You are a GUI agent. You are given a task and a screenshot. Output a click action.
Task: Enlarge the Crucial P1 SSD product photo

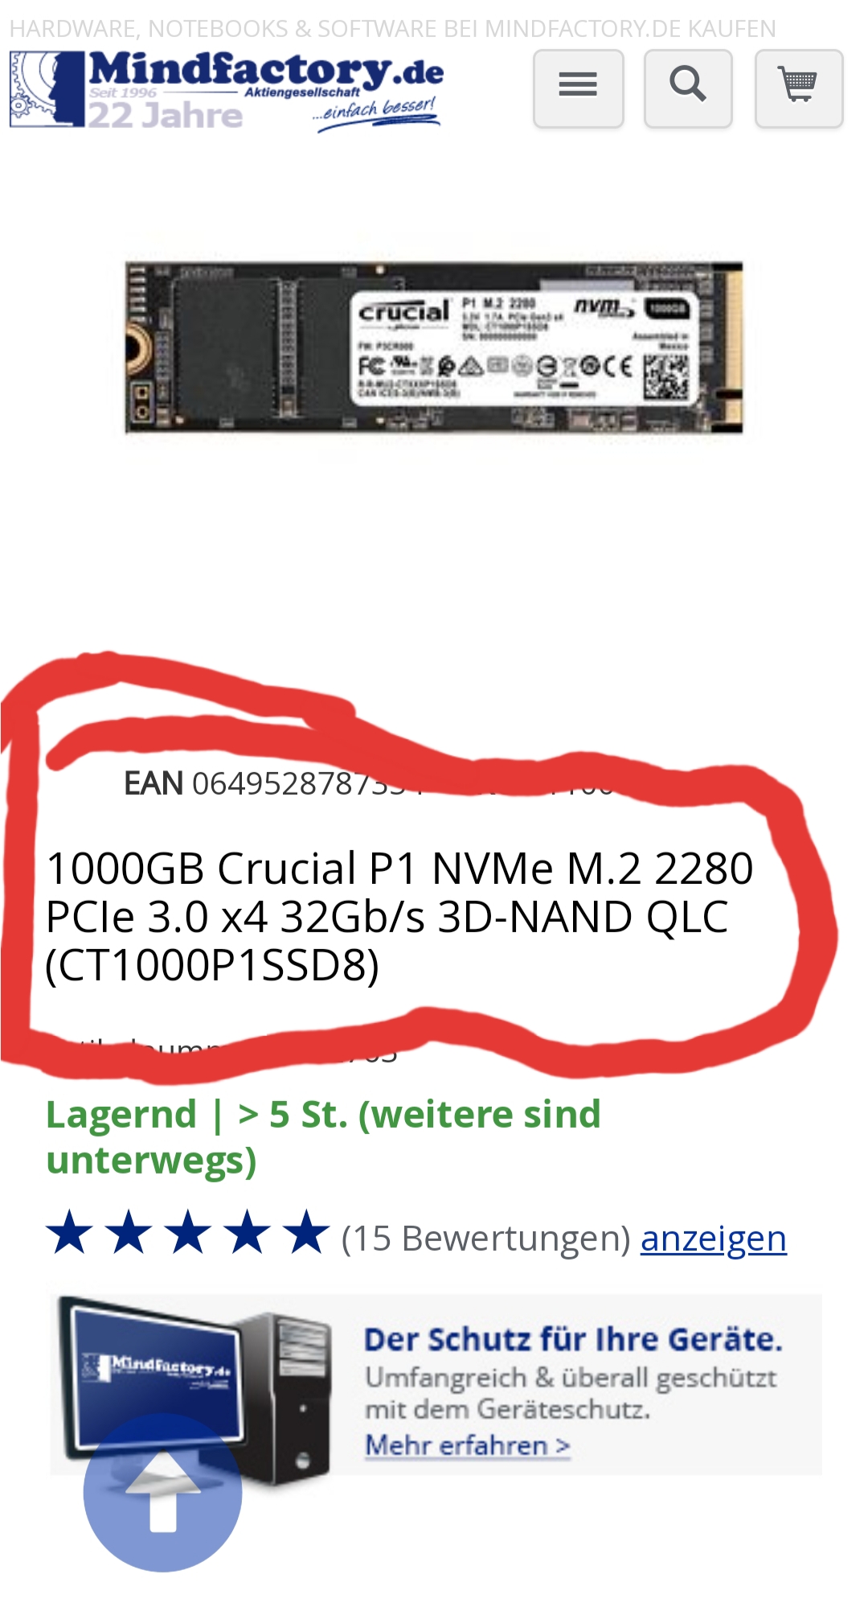tap(434, 347)
